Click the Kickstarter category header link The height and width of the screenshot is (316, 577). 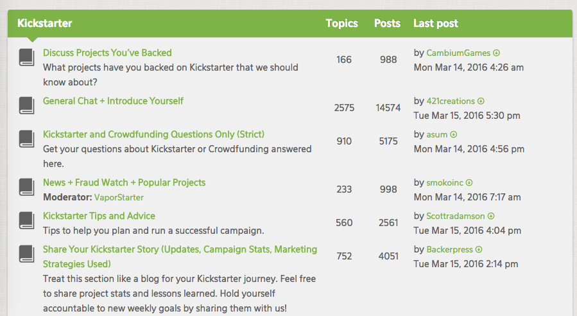[45, 23]
